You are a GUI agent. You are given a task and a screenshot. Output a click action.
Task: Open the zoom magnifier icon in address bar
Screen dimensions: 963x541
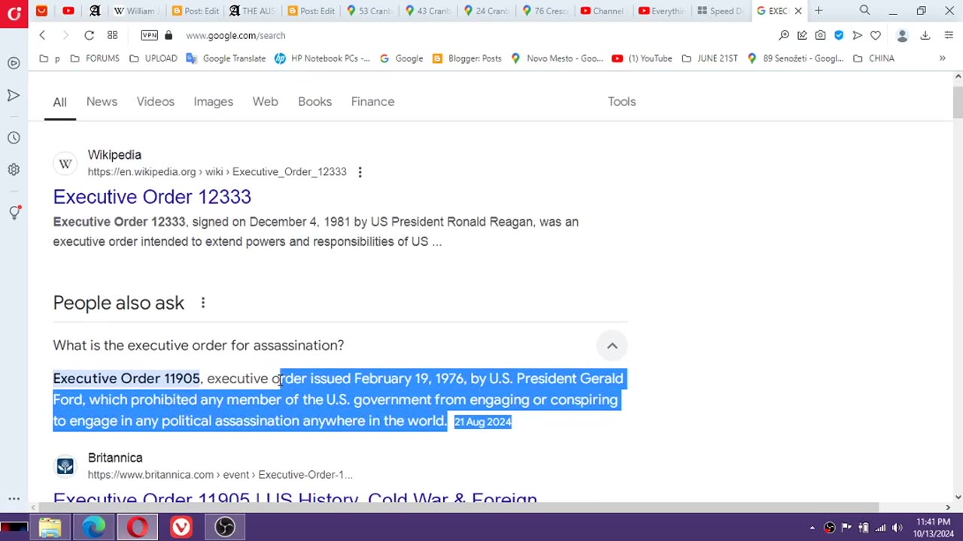point(784,35)
